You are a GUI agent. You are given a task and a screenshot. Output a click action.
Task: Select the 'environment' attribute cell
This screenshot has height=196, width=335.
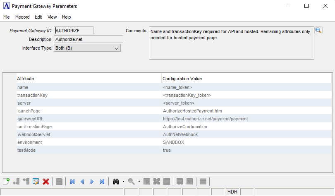click(x=89, y=142)
